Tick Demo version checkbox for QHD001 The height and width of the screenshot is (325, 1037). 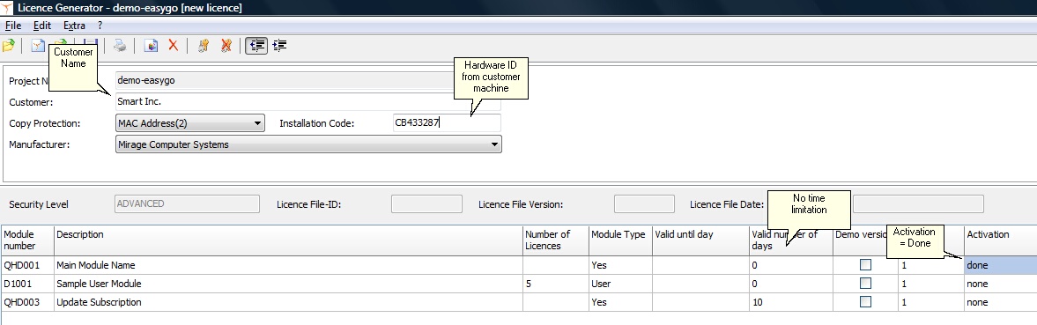pos(865,265)
